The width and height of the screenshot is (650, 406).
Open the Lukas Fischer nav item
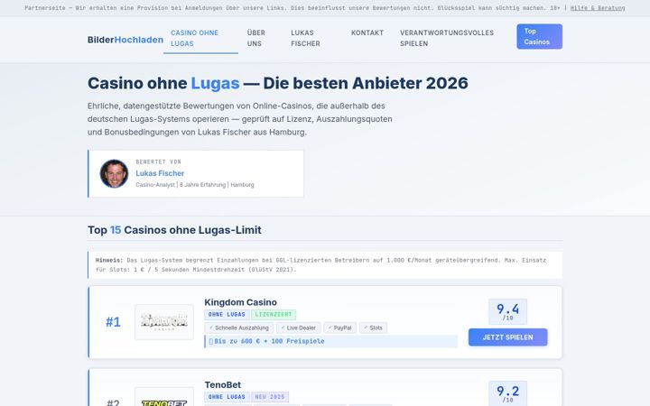click(305, 38)
